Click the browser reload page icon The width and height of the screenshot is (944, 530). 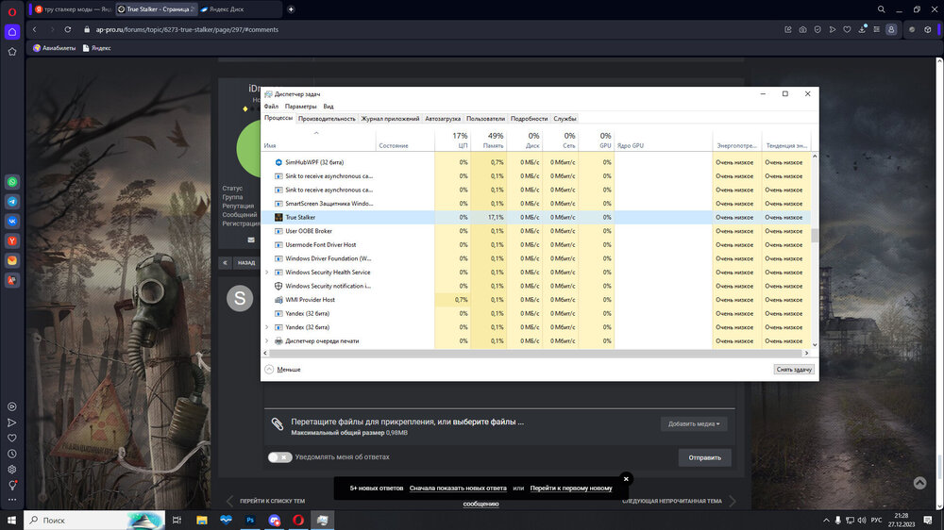pos(67,30)
